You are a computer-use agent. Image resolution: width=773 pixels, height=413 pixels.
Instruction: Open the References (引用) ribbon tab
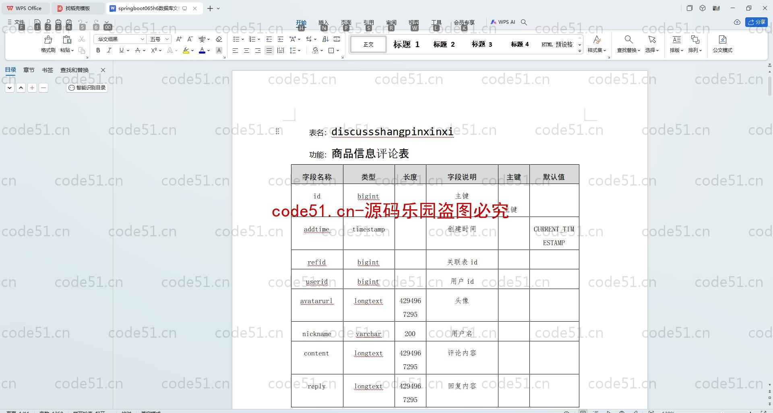(x=368, y=23)
